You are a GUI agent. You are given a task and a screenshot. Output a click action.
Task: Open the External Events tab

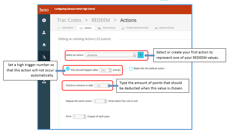(164, 28)
